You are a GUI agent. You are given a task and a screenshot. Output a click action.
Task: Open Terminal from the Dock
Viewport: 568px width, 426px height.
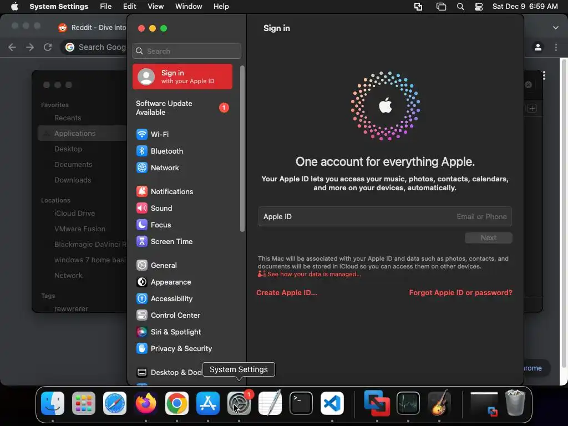301,403
